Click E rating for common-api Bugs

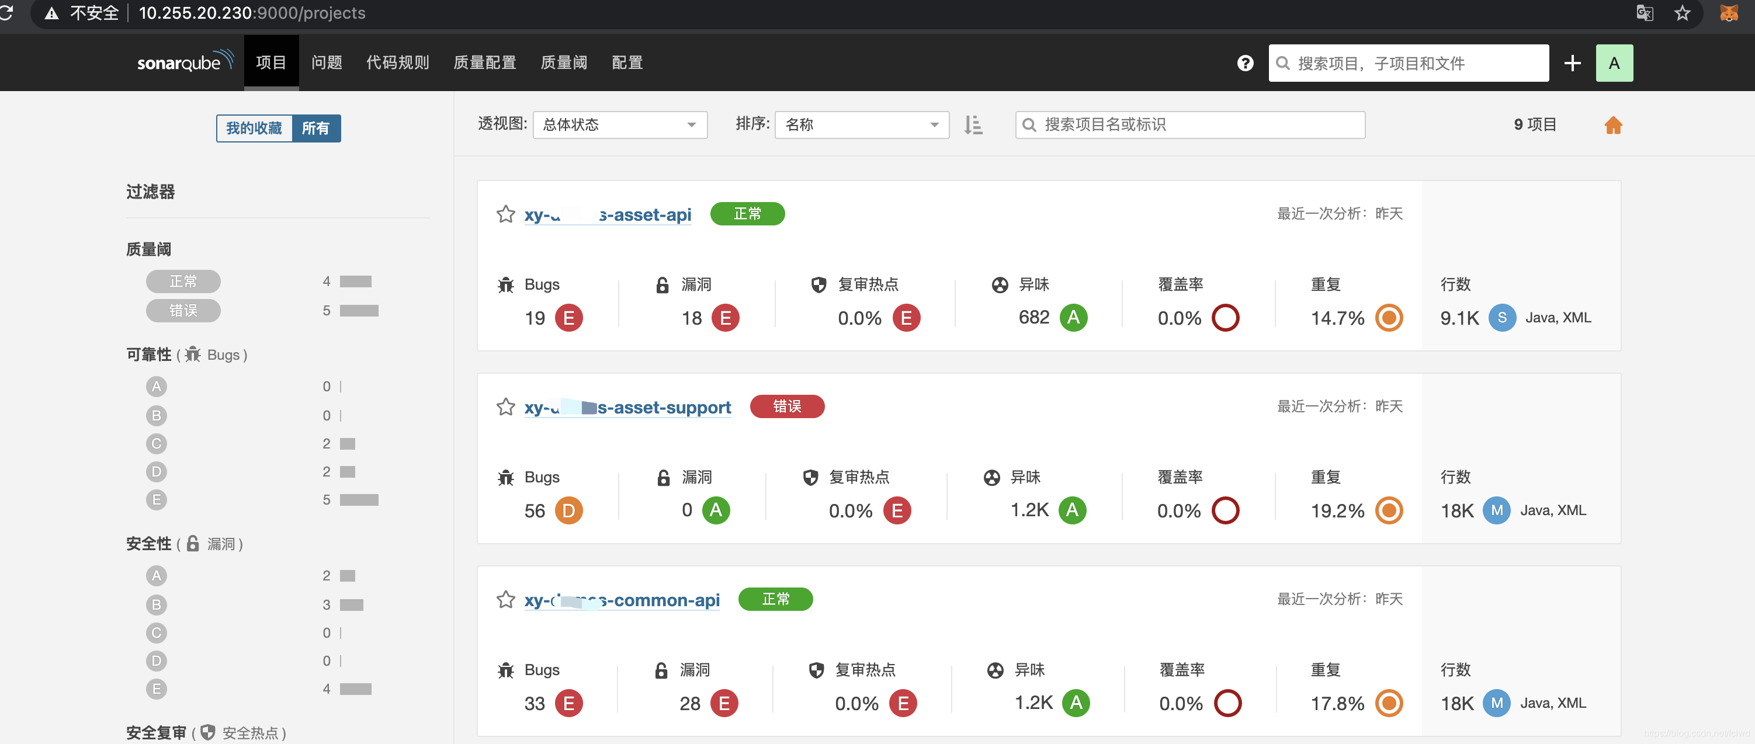pyautogui.click(x=569, y=703)
